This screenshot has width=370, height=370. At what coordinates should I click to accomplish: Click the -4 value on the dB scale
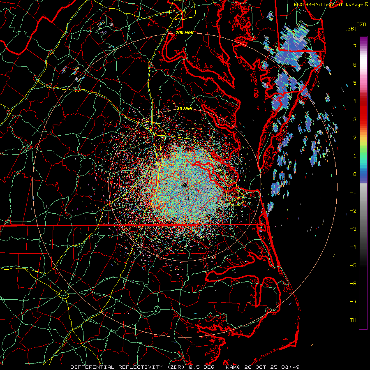pyautogui.click(x=353, y=247)
